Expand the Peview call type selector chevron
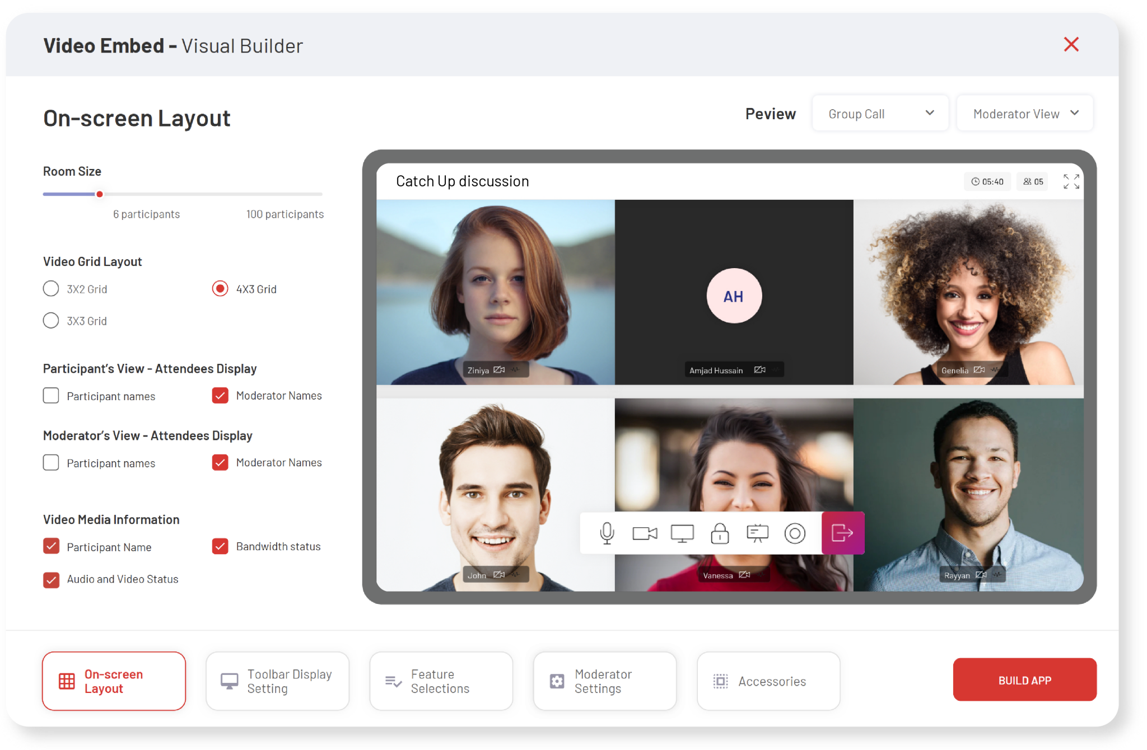The image size is (1147, 750). point(930,113)
